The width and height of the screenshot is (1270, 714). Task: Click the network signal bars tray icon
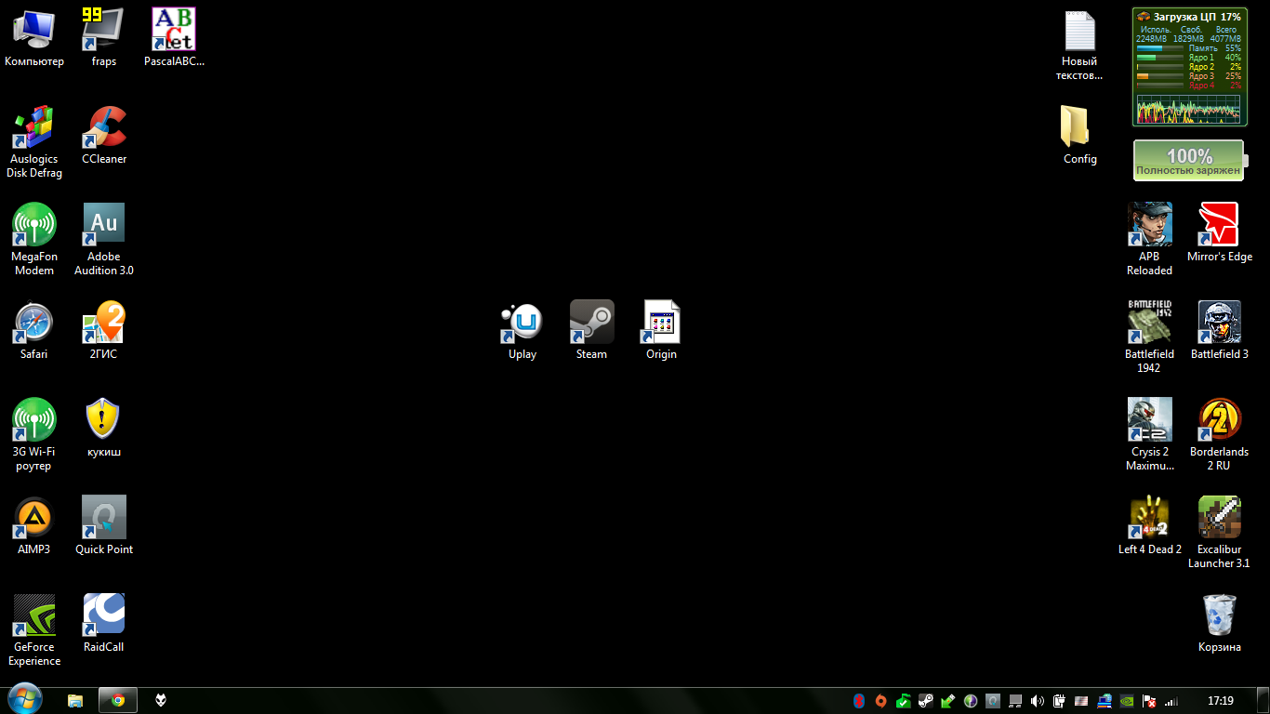1171,701
